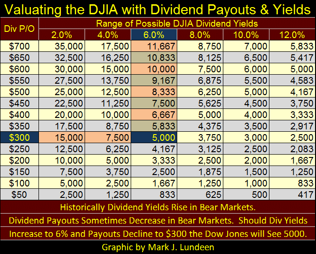Click 'Historically Dividend Yields Rise in Bear Markets.' line
Image resolution: width=316 pixels, height=254 pixels.
point(158,207)
